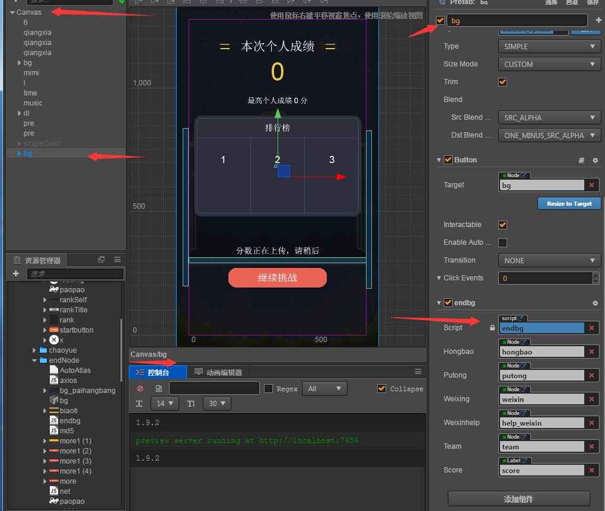
Task: Click the 添加组件 add component button
Action: point(518,499)
